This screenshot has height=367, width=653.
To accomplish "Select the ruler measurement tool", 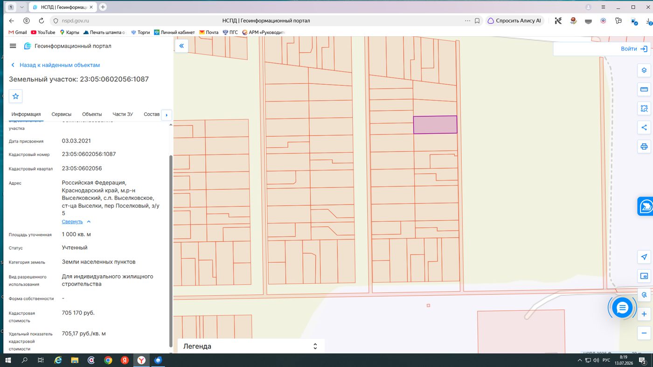I will click(644, 89).
